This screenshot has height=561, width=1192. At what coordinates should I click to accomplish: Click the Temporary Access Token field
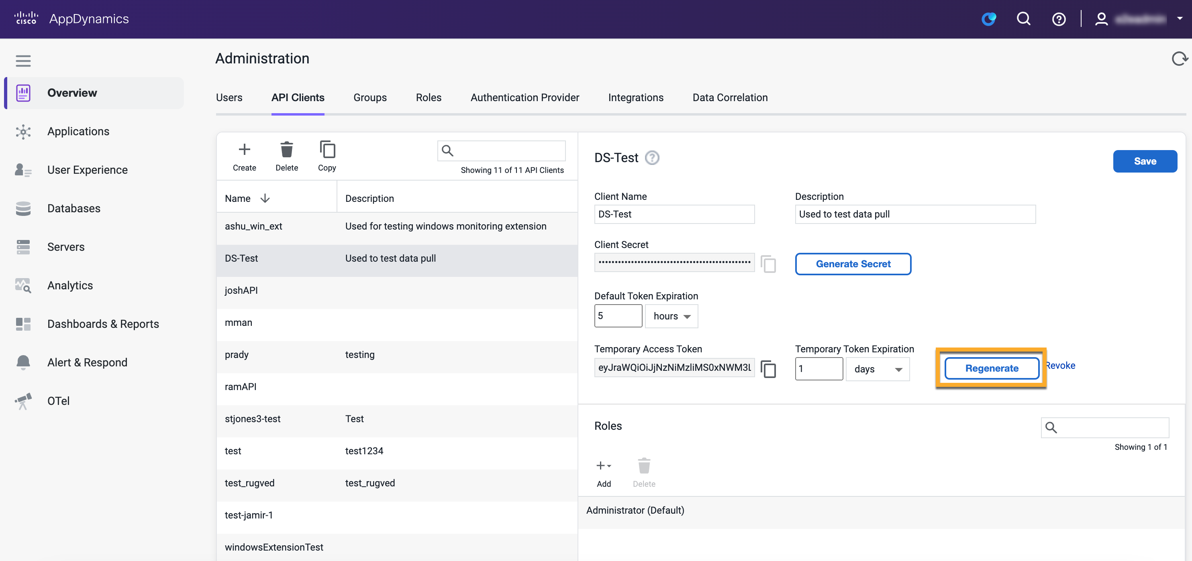point(674,368)
